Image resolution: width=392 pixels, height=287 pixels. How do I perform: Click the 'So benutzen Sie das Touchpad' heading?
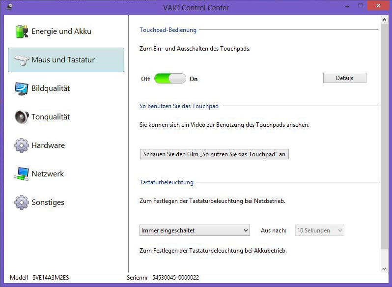tap(179, 106)
